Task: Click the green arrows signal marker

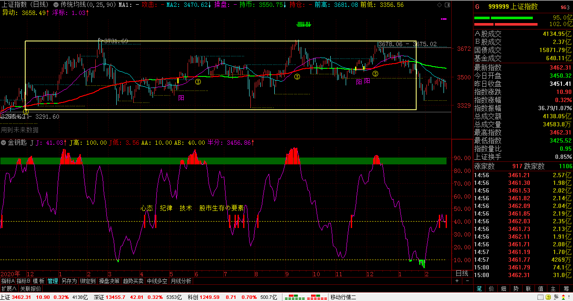Action: 304,24
